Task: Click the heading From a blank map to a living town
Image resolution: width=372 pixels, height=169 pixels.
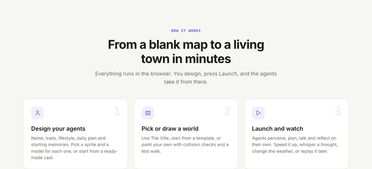Action: point(186,52)
